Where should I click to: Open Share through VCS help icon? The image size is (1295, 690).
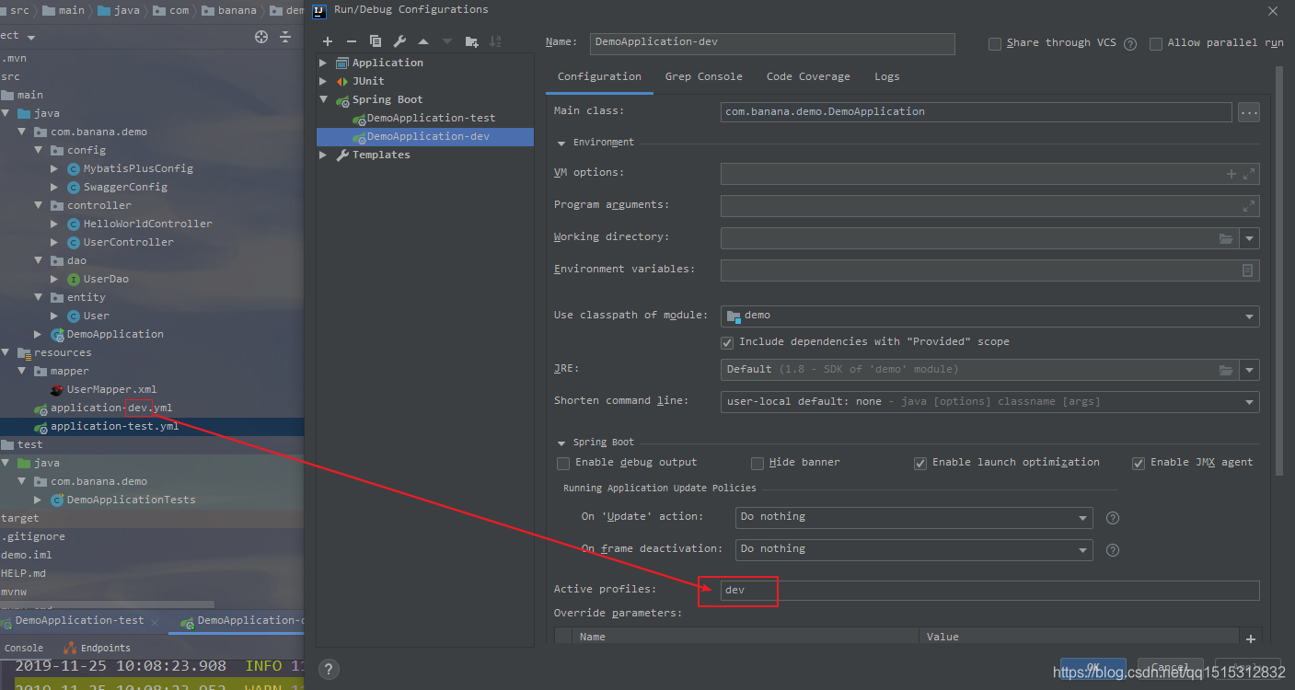point(1130,43)
